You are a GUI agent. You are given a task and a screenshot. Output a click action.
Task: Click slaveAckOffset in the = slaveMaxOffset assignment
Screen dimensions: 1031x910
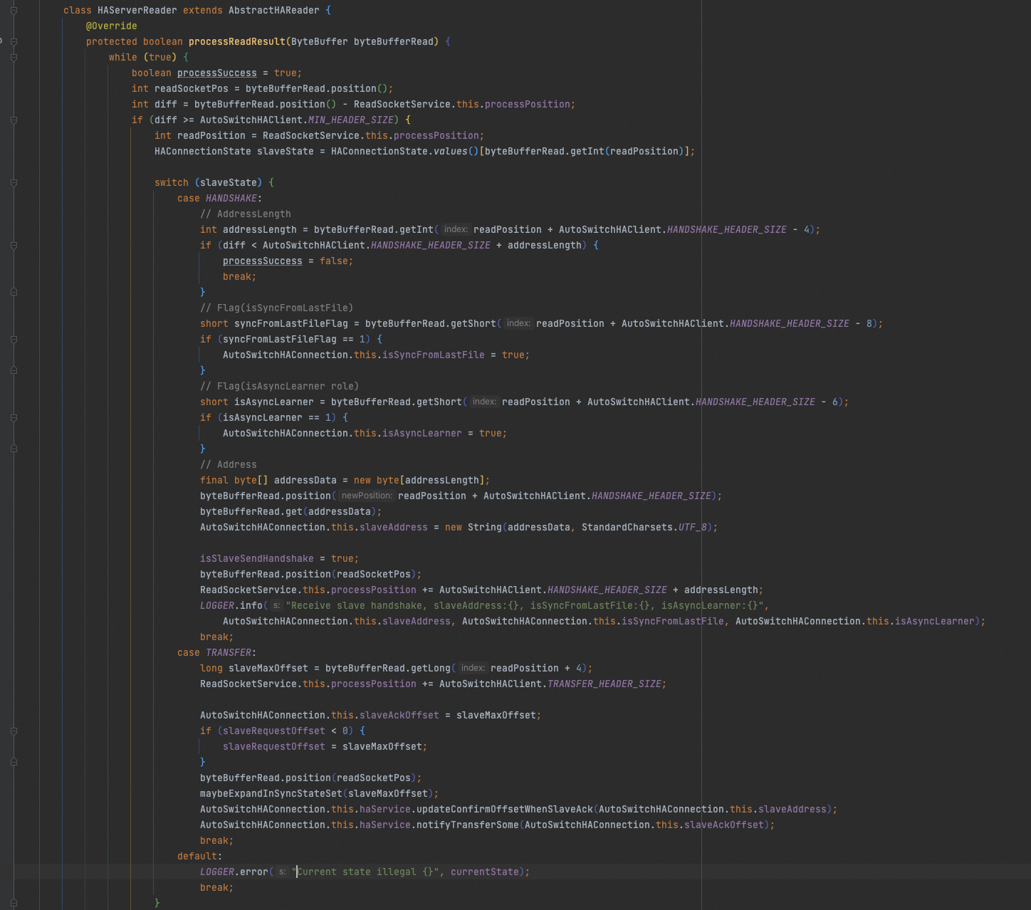click(x=399, y=716)
